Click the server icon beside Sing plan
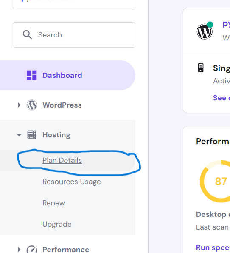Screen dimensions: 230x253 click(201, 68)
